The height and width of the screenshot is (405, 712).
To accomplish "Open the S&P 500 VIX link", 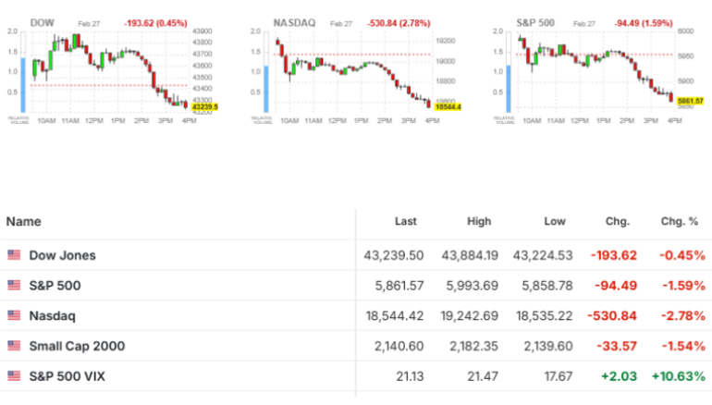I will click(x=68, y=376).
